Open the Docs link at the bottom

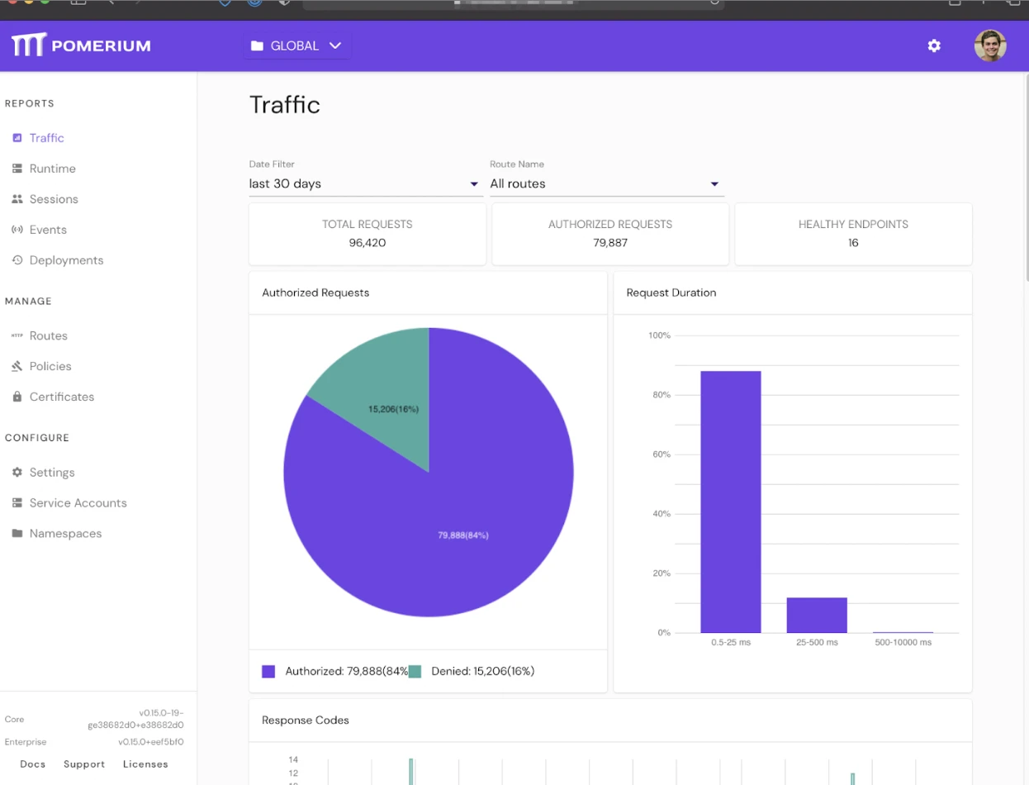coord(32,764)
